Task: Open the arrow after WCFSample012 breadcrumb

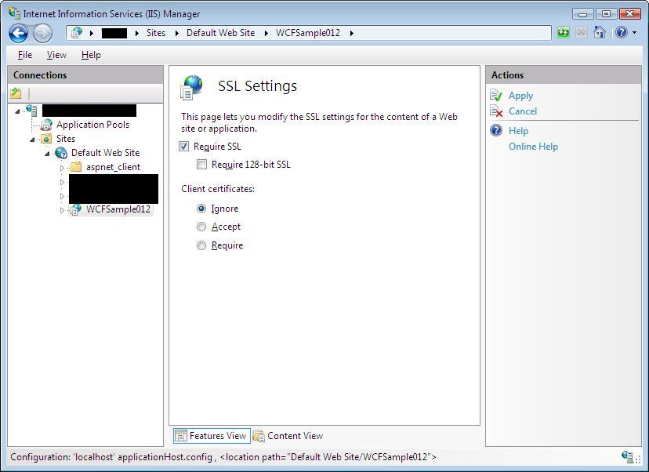Action: pos(351,33)
